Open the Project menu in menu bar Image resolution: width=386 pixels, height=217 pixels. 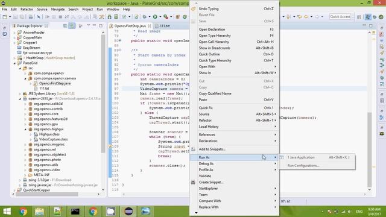[87, 9]
